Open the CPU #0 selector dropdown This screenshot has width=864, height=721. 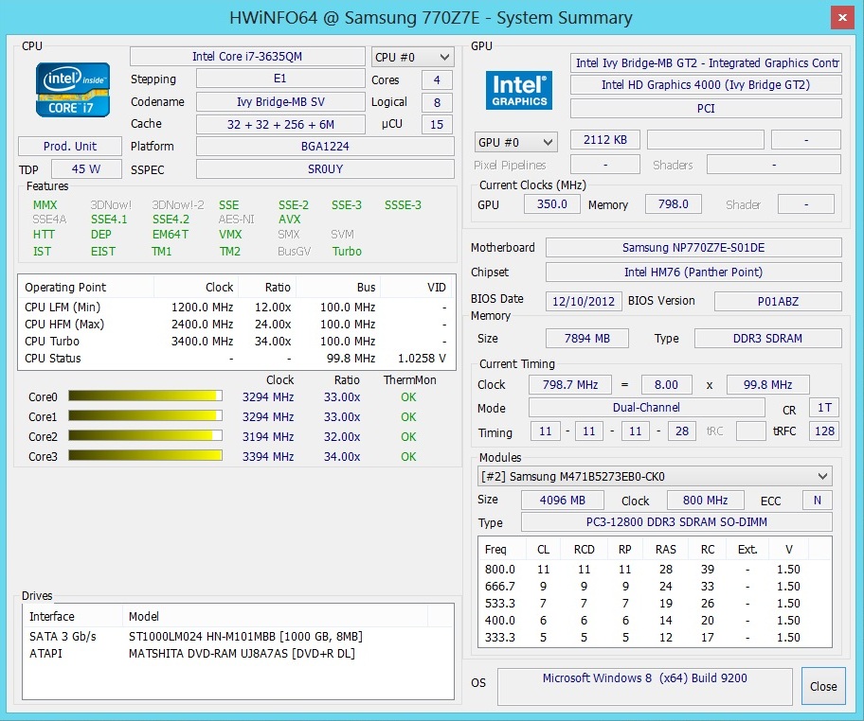tap(413, 57)
